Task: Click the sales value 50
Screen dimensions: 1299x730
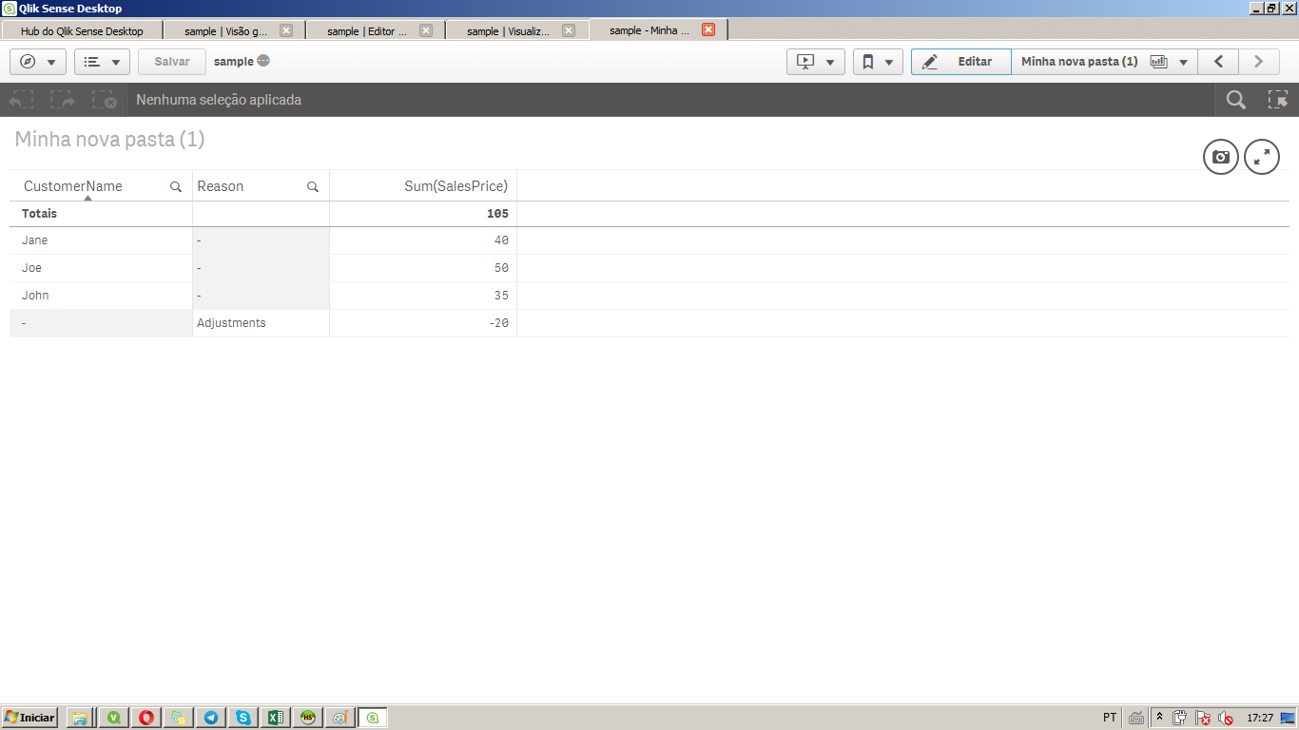Action: [501, 268]
